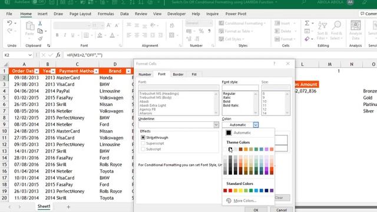Screen dimensions: 377x212
Task: Select Agency FB in the font list
Action: point(147,110)
